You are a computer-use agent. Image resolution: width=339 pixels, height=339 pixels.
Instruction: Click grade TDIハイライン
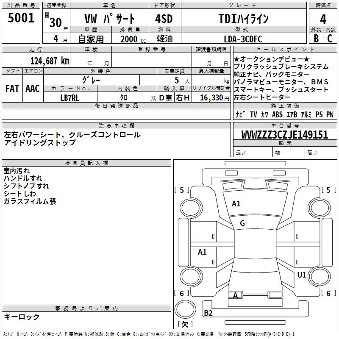[243, 19]
